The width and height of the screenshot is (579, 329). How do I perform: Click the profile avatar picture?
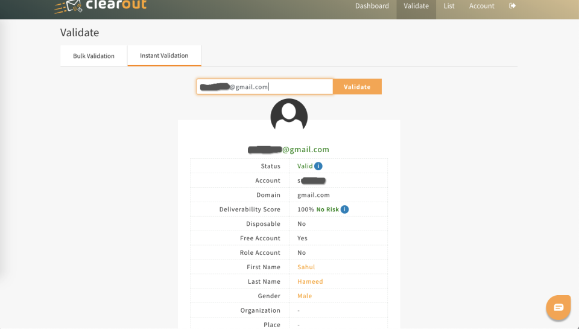click(x=289, y=115)
